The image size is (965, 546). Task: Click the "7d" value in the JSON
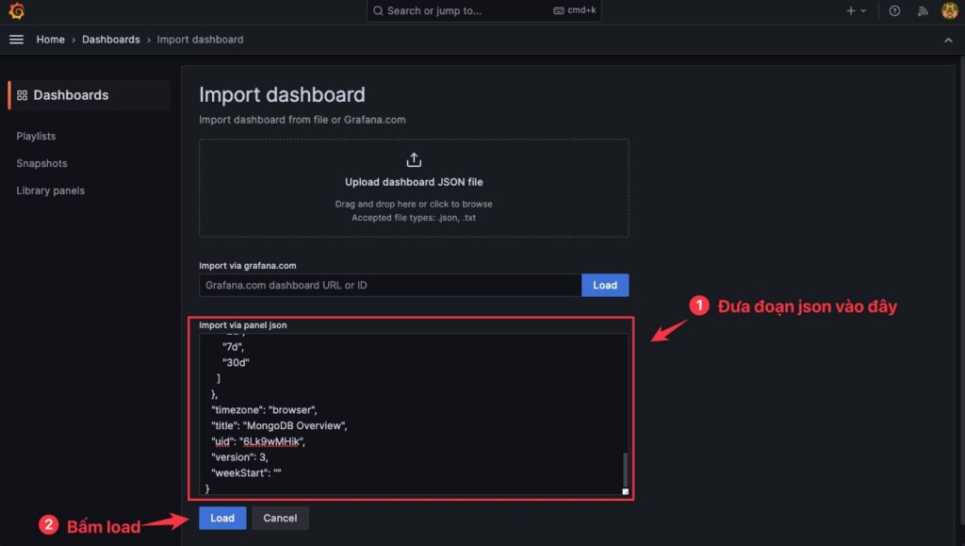point(234,347)
